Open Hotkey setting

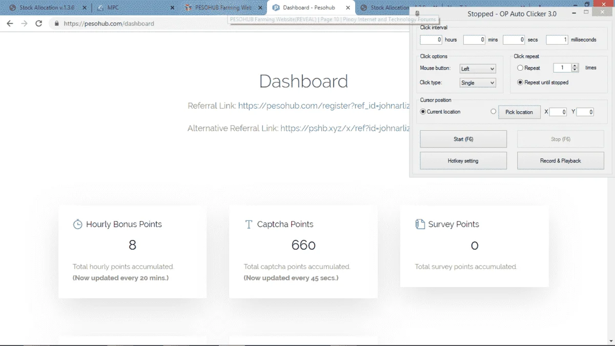[463, 160]
